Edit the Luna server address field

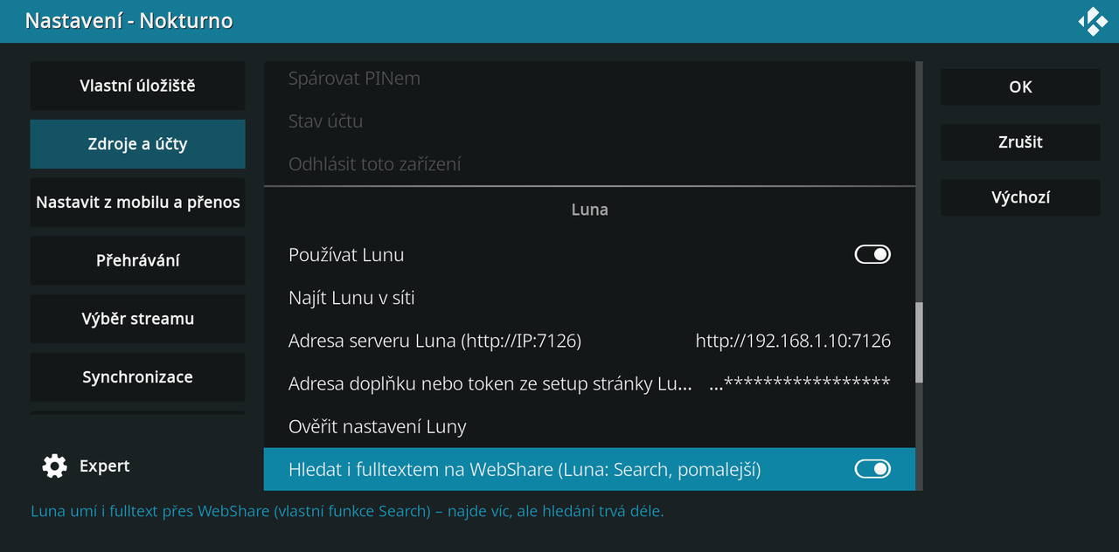click(589, 341)
